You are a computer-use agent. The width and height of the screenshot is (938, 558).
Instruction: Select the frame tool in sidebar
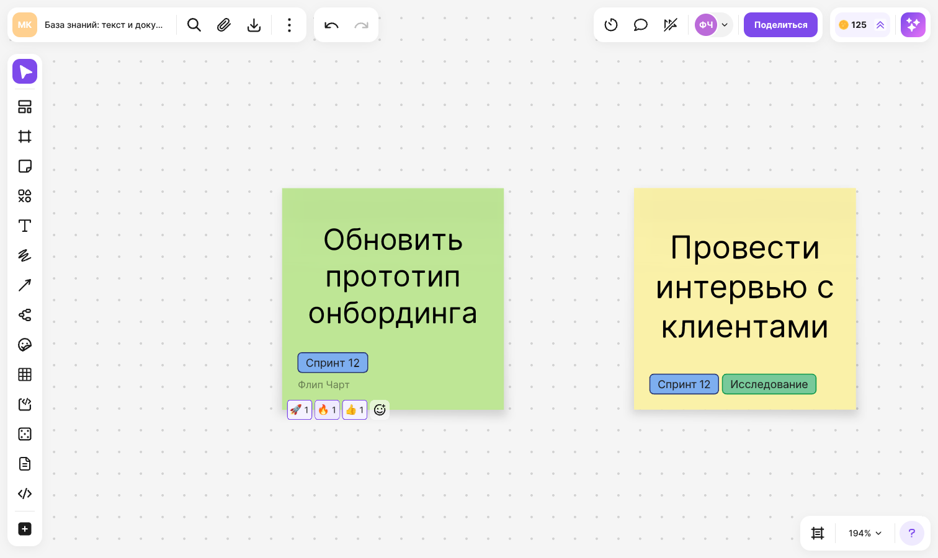click(25, 136)
